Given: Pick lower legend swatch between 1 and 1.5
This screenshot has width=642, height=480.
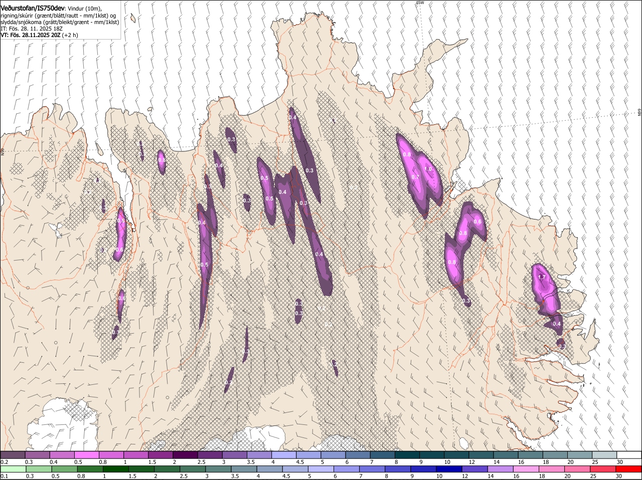Looking at the screenshot, I should (115, 469).
